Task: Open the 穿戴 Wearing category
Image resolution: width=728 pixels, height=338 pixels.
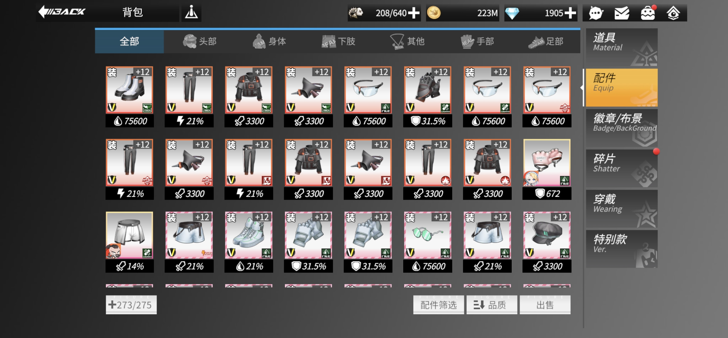Action: tap(622, 209)
